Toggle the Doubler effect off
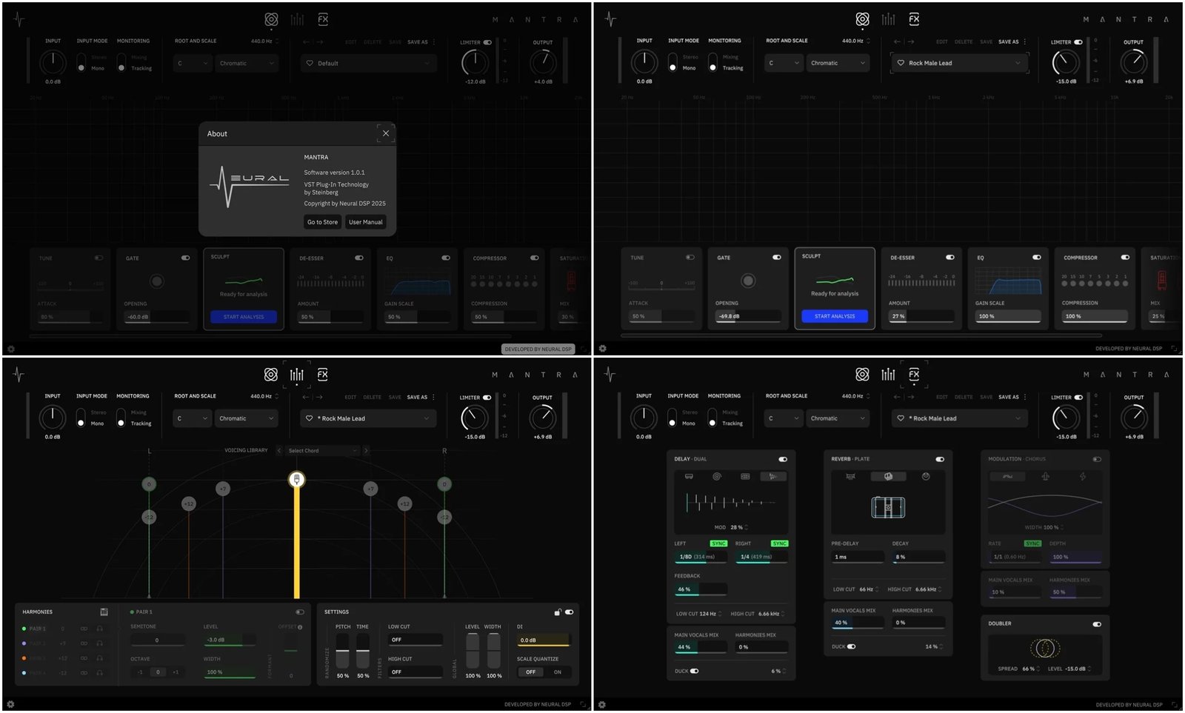This screenshot has height=713, width=1185. click(x=1098, y=623)
